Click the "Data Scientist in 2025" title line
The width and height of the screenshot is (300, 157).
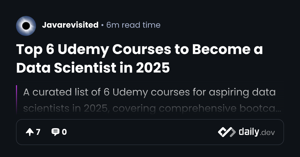click(x=93, y=68)
